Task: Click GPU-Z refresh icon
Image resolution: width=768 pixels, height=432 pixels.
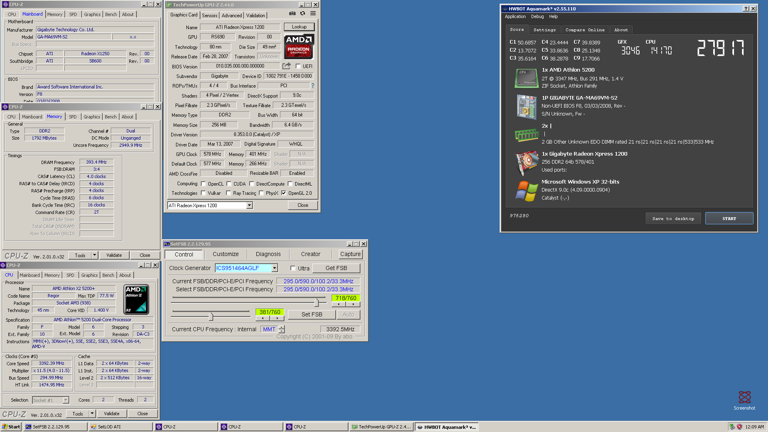Action: [303, 13]
